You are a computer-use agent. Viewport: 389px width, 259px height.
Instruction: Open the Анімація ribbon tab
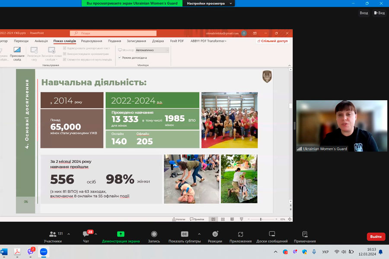(x=41, y=41)
